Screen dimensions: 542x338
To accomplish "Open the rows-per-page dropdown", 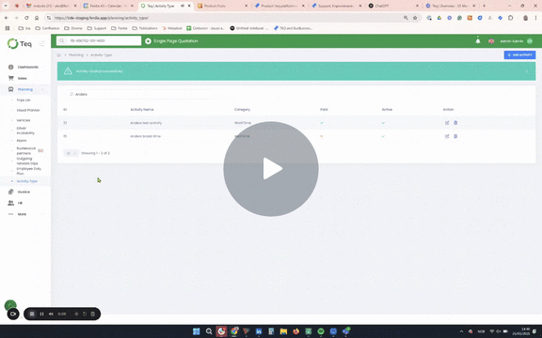I will click(72, 153).
